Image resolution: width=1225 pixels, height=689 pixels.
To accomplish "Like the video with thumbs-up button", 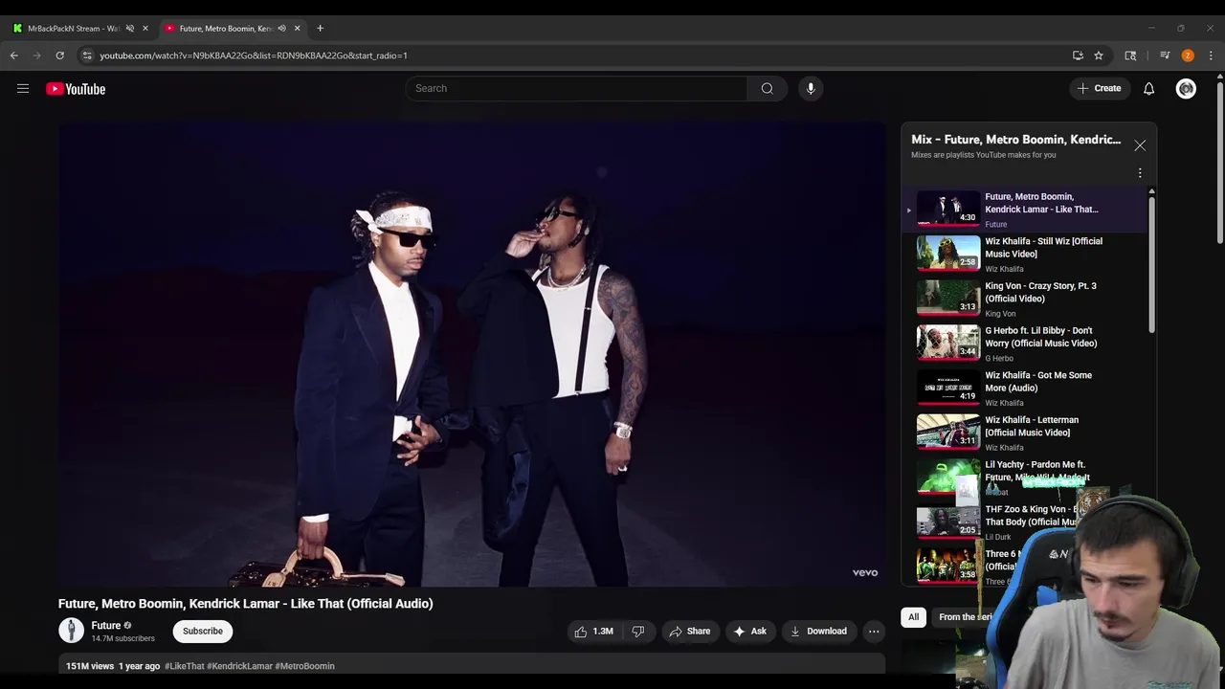I will click(594, 632).
